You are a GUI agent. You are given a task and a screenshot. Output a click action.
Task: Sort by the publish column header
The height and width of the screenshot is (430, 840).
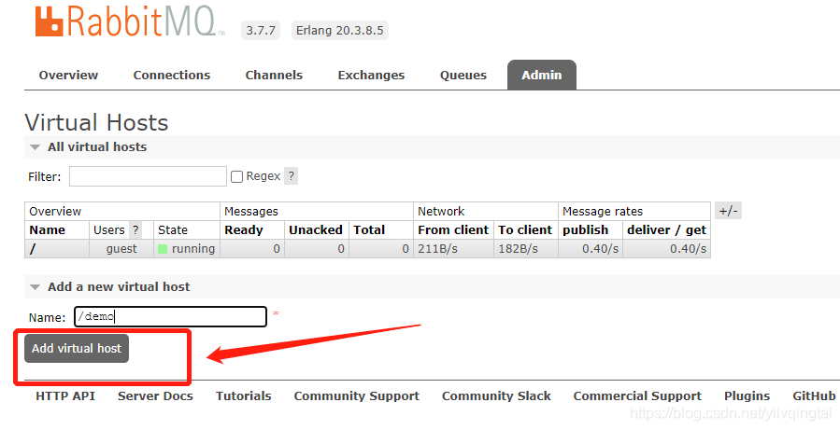click(586, 230)
